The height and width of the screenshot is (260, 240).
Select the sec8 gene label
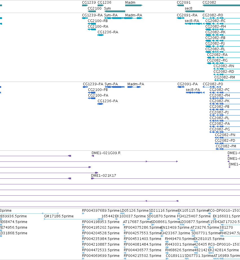pos(188,8)
